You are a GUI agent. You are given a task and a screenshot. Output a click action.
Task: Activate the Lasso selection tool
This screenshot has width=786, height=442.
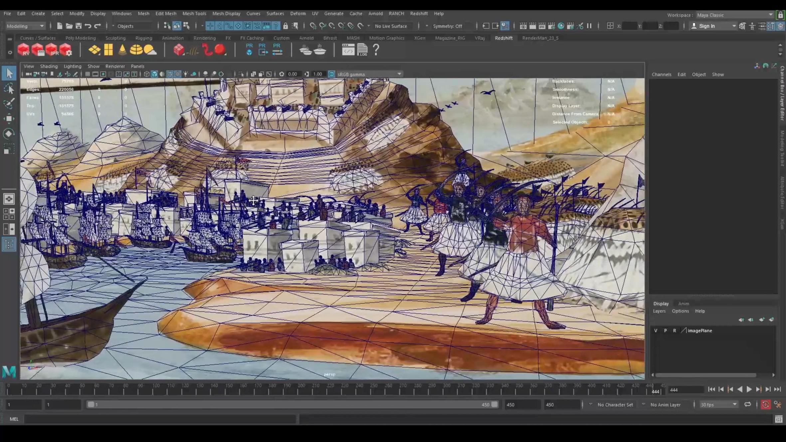pos(9,88)
